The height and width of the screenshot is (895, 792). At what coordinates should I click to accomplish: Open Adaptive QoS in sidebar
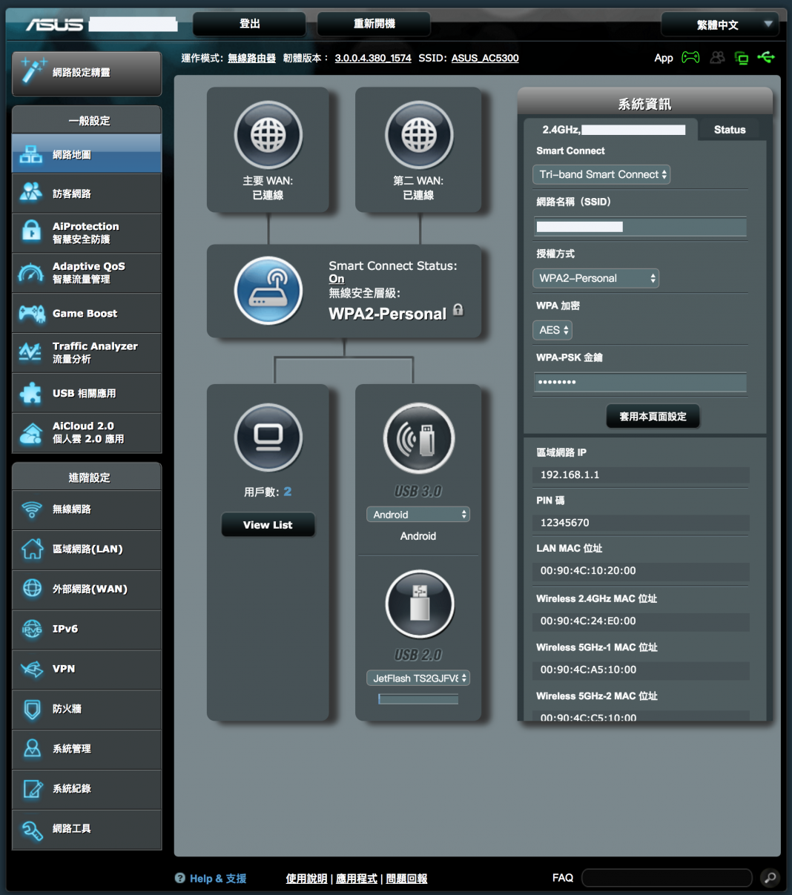[x=87, y=273]
